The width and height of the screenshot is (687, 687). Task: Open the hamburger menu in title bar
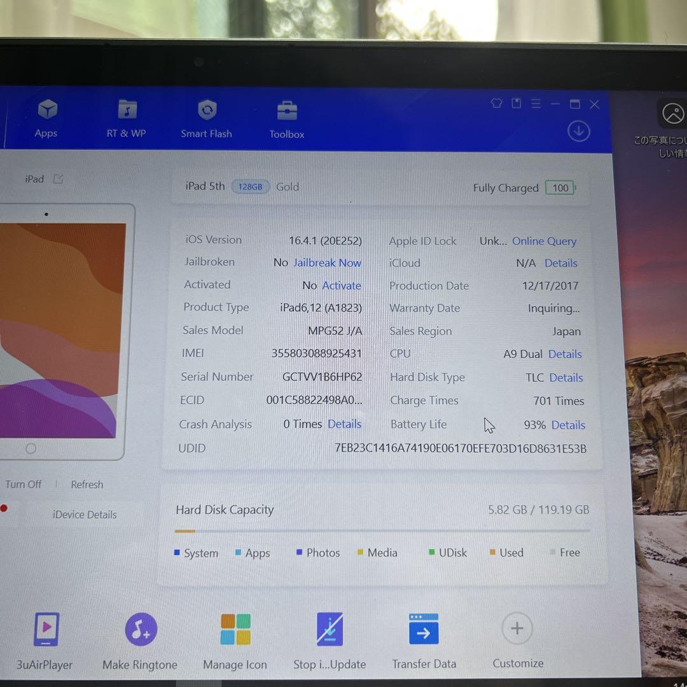[536, 104]
